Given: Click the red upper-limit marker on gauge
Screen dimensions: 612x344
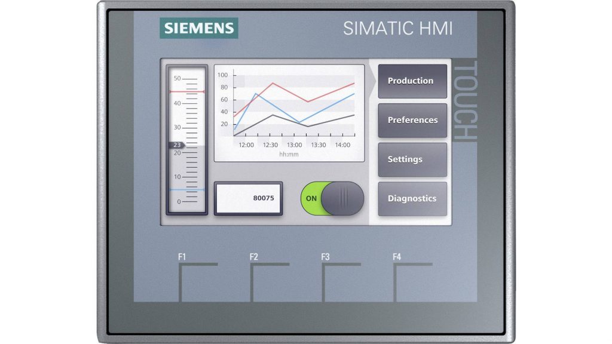Looking at the screenshot, I should (187, 91).
